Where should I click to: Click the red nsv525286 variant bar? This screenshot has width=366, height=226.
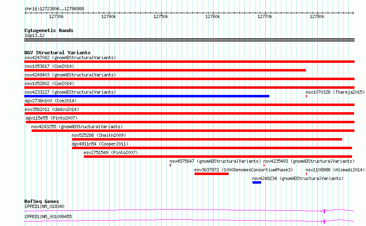click(207, 139)
